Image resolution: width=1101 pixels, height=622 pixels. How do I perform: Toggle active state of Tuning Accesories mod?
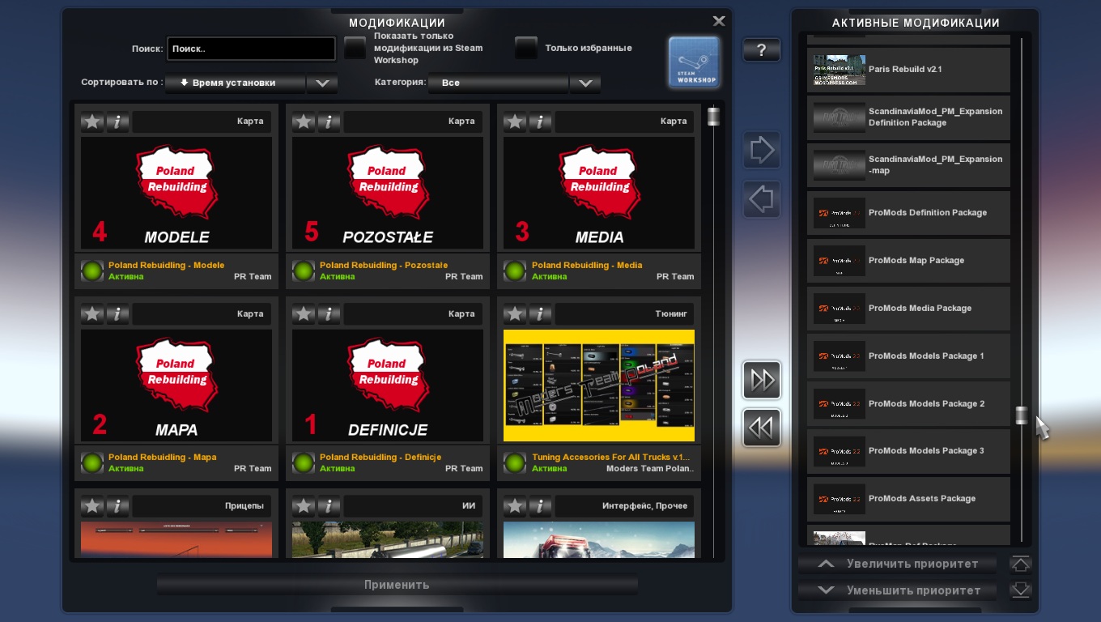coord(515,463)
